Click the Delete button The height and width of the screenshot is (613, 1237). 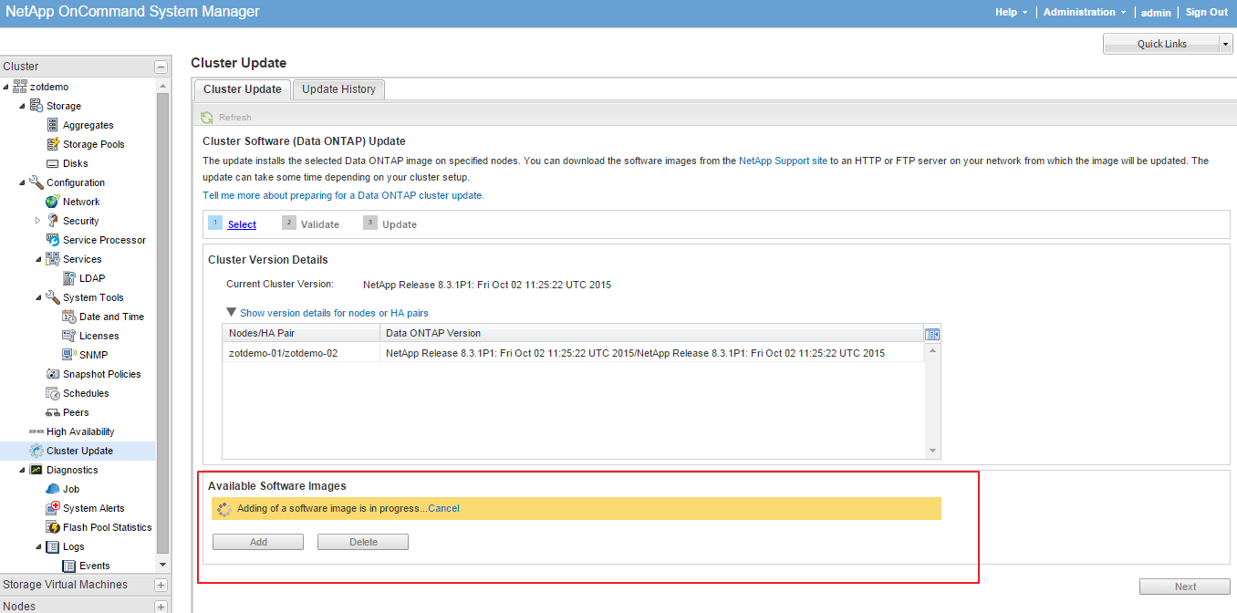[x=363, y=542]
